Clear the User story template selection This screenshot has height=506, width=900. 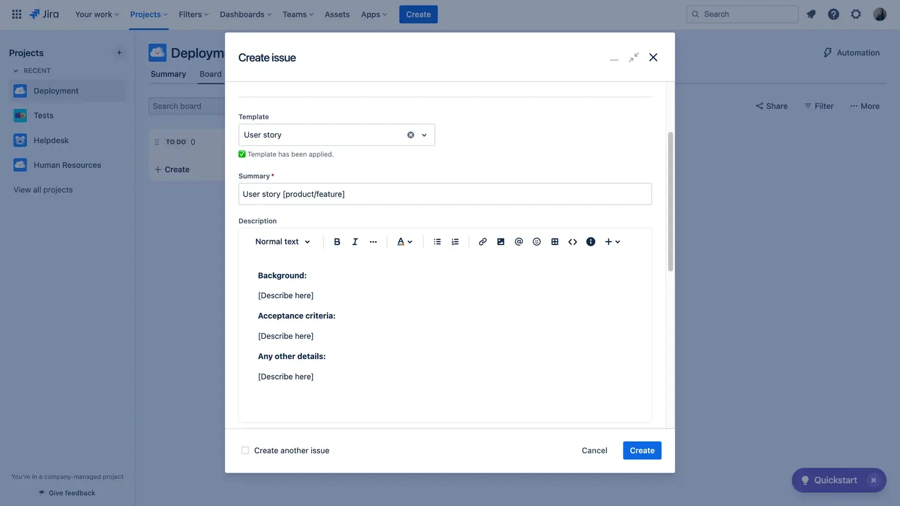pos(410,135)
